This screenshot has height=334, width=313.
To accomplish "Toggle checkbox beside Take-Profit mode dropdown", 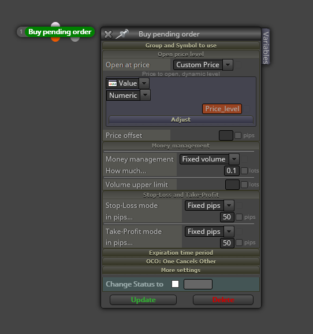I will click(239, 232).
